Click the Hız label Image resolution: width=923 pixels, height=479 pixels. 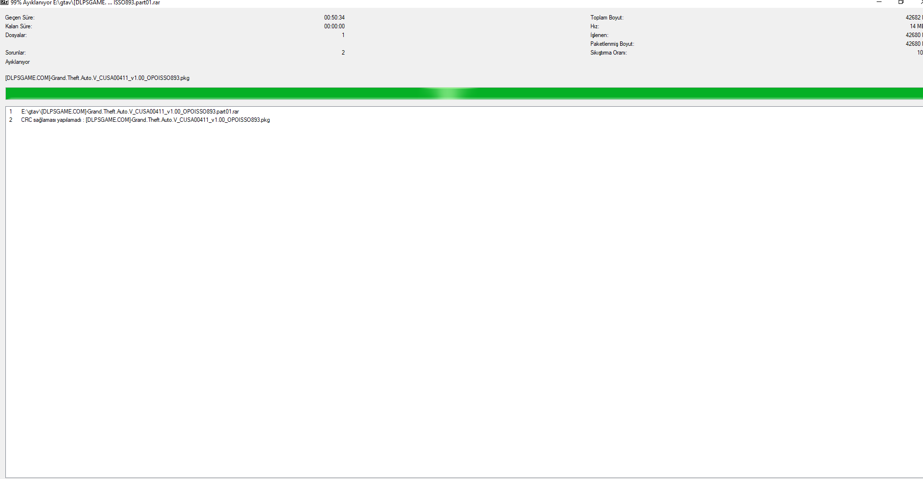pyautogui.click(x=594, y=26)
